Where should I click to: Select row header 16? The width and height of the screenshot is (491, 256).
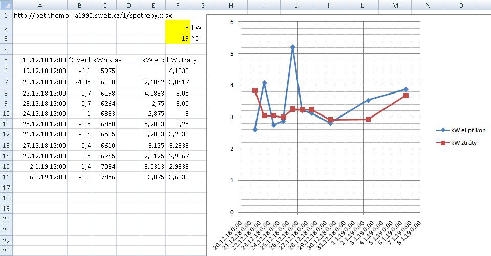pos(6,177)
